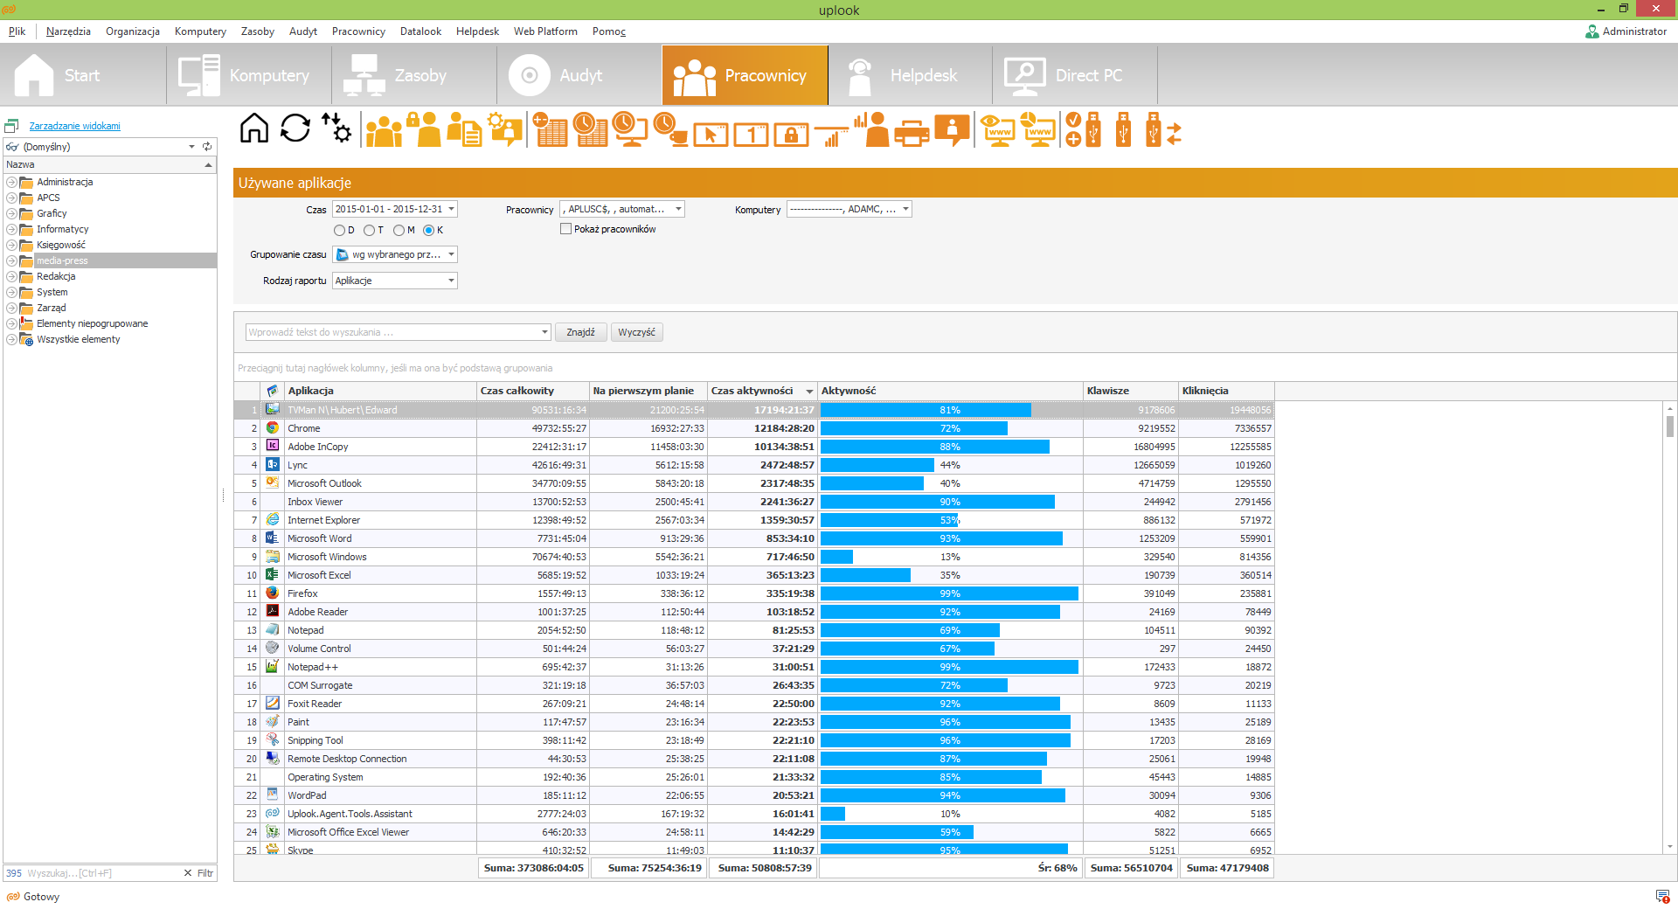Enable the Pokaż pracowników checkbox
Image resolution: width=1678 pixels, height=909 pixels.
565,229
